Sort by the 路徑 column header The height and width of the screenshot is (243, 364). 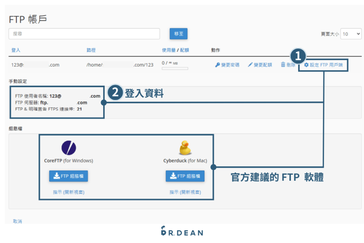coord(90,50)
